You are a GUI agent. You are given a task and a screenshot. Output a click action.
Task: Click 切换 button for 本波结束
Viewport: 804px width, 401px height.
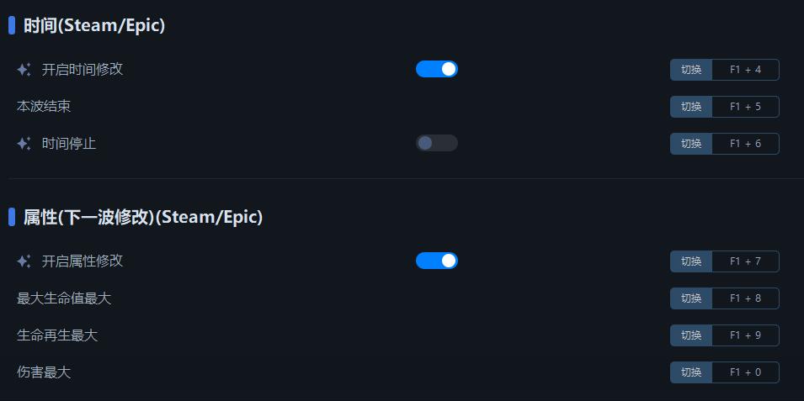691,107
